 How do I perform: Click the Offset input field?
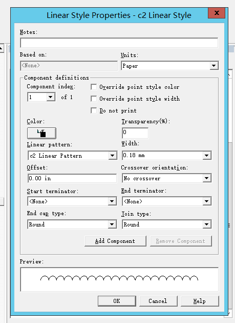pyautogui.click(x=72, y=178)
